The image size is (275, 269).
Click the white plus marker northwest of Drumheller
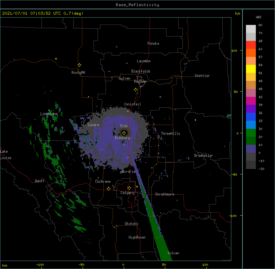(x=195, y=120)
